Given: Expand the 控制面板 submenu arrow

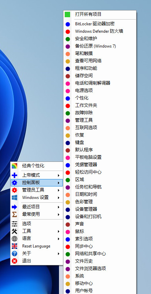Looking at the screenshot, I should 59,183.
